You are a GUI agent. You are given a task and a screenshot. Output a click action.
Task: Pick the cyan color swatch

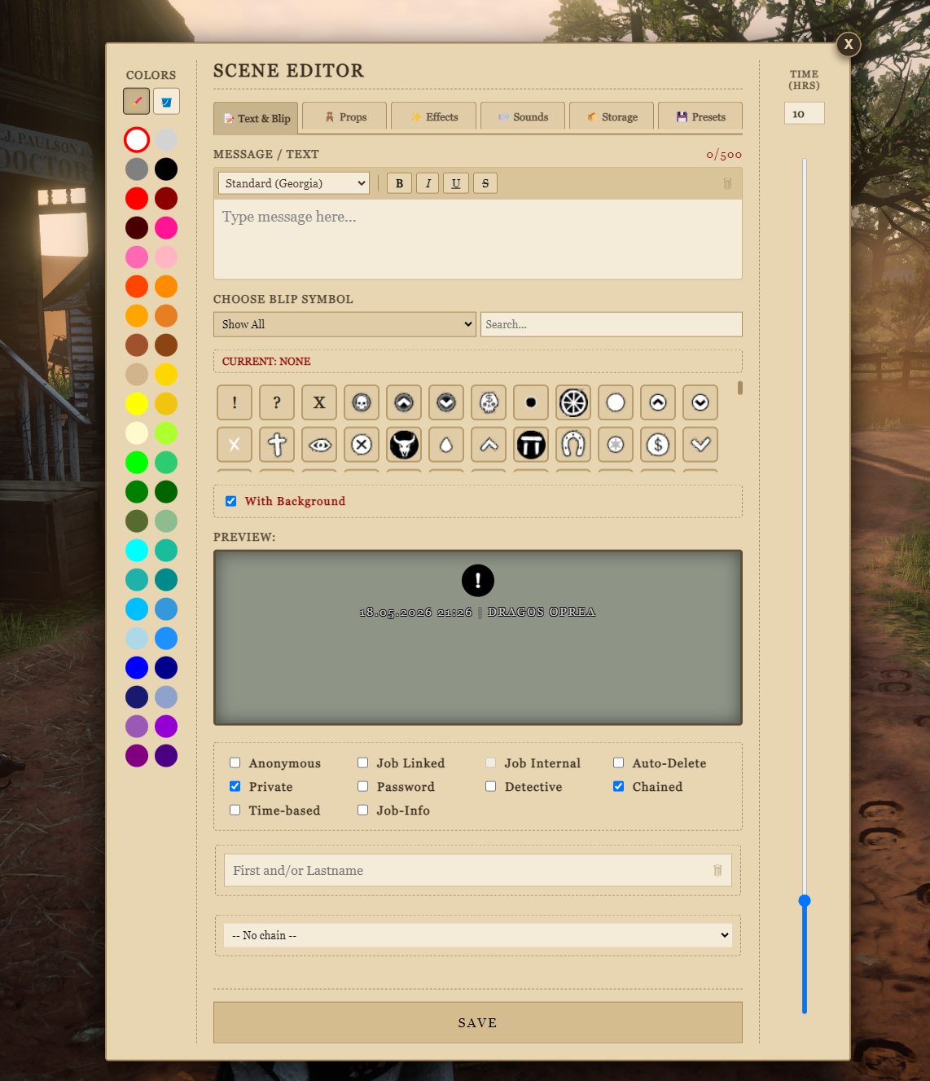coord(137,551)
